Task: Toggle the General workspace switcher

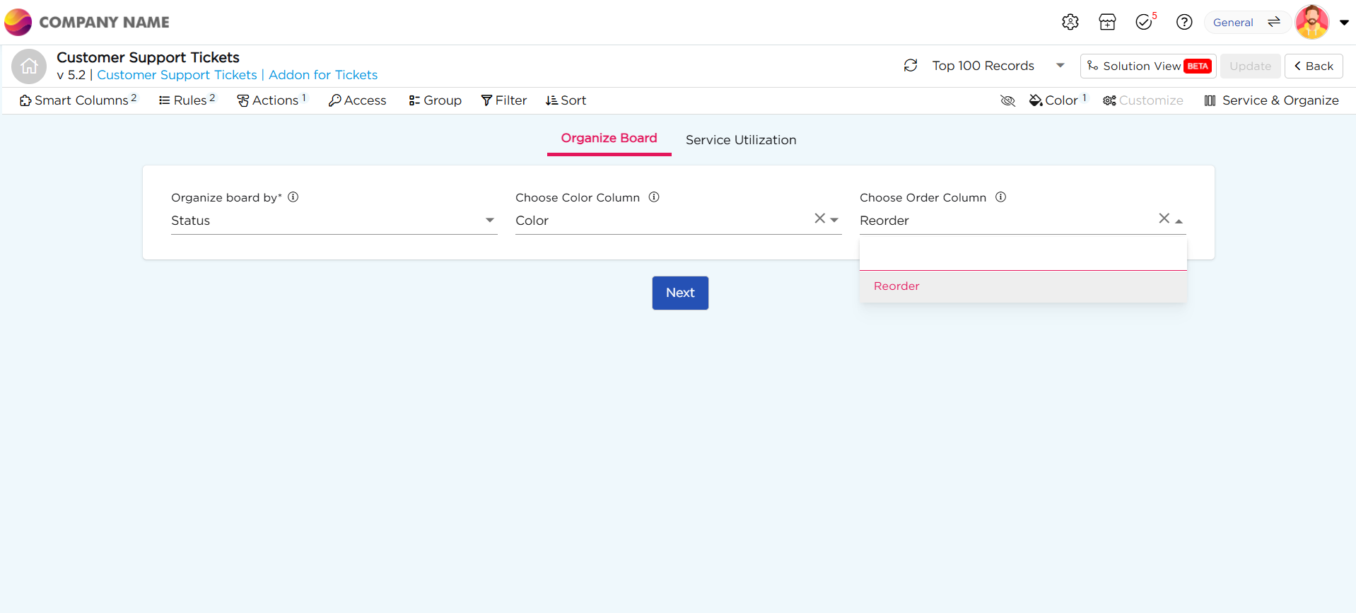Action: (1246, 23)
